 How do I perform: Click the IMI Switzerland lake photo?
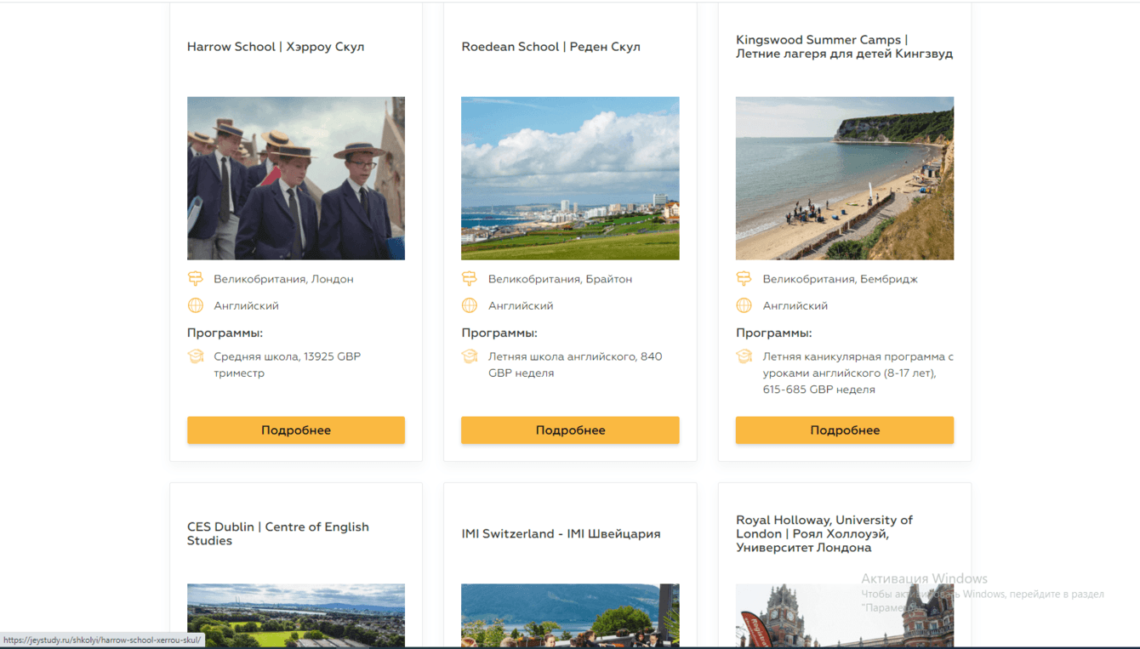[570, 615]
